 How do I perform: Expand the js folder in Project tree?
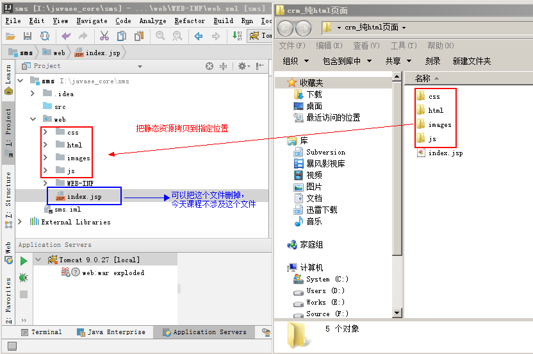pos(45,170)
